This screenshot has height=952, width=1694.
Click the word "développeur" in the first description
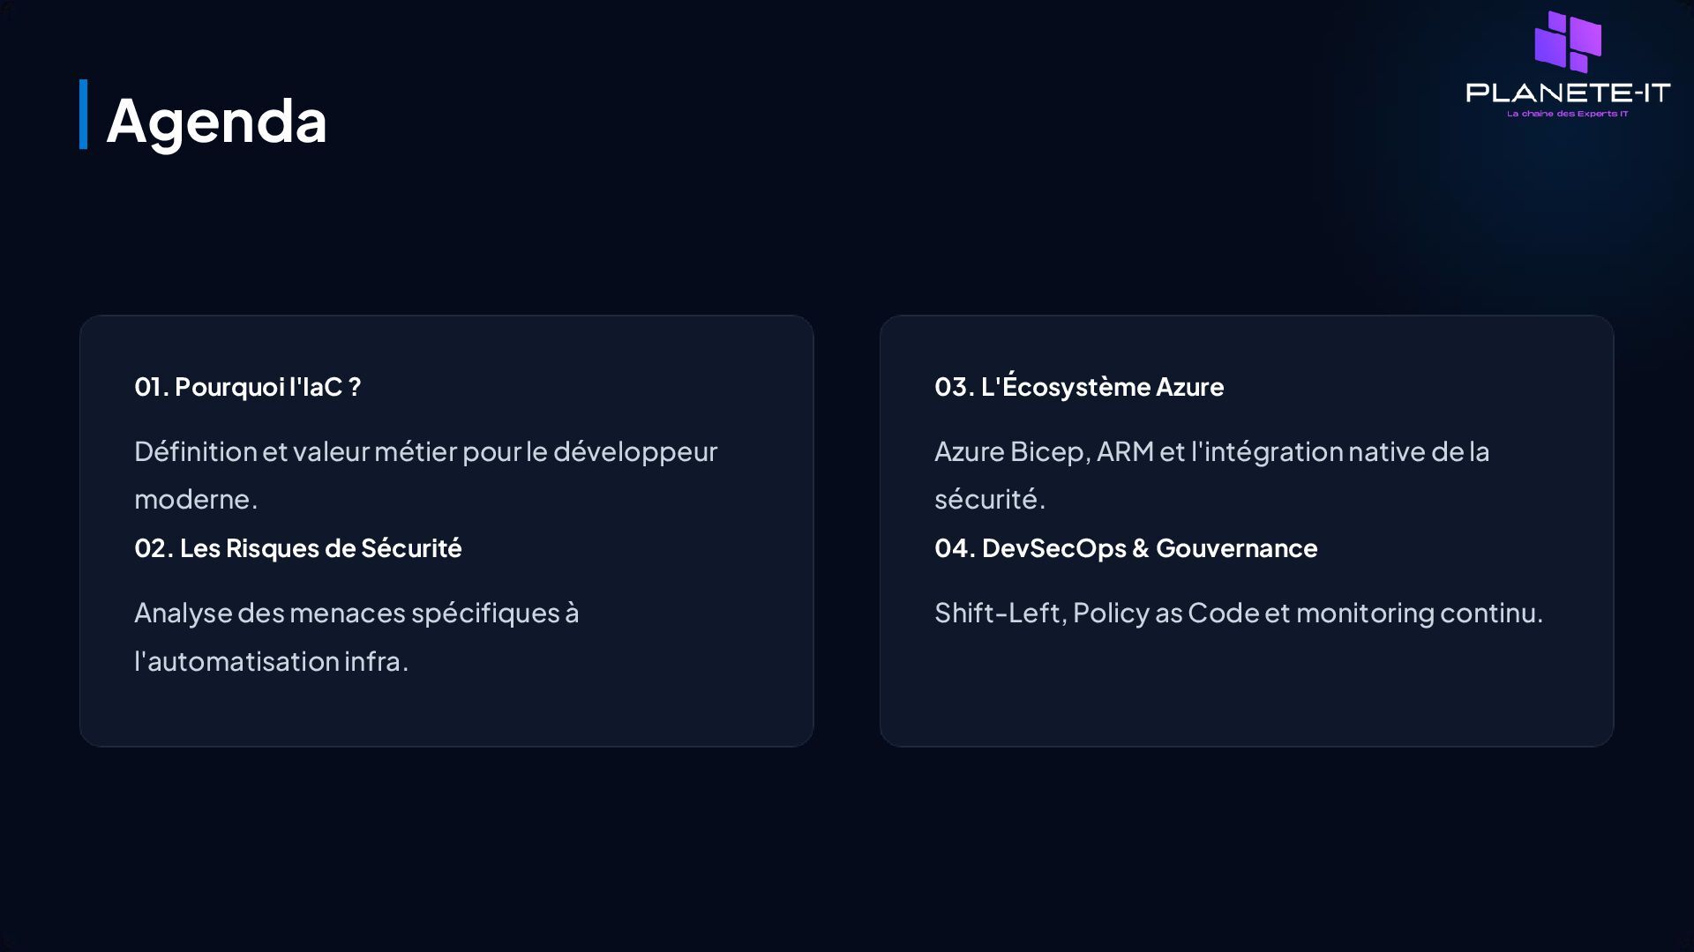click(x=635, y=451)
